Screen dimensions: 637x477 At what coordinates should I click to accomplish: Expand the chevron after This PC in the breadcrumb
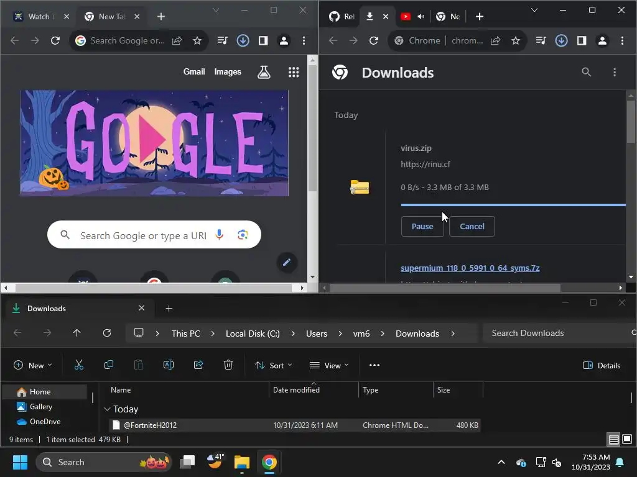(213, 334)
